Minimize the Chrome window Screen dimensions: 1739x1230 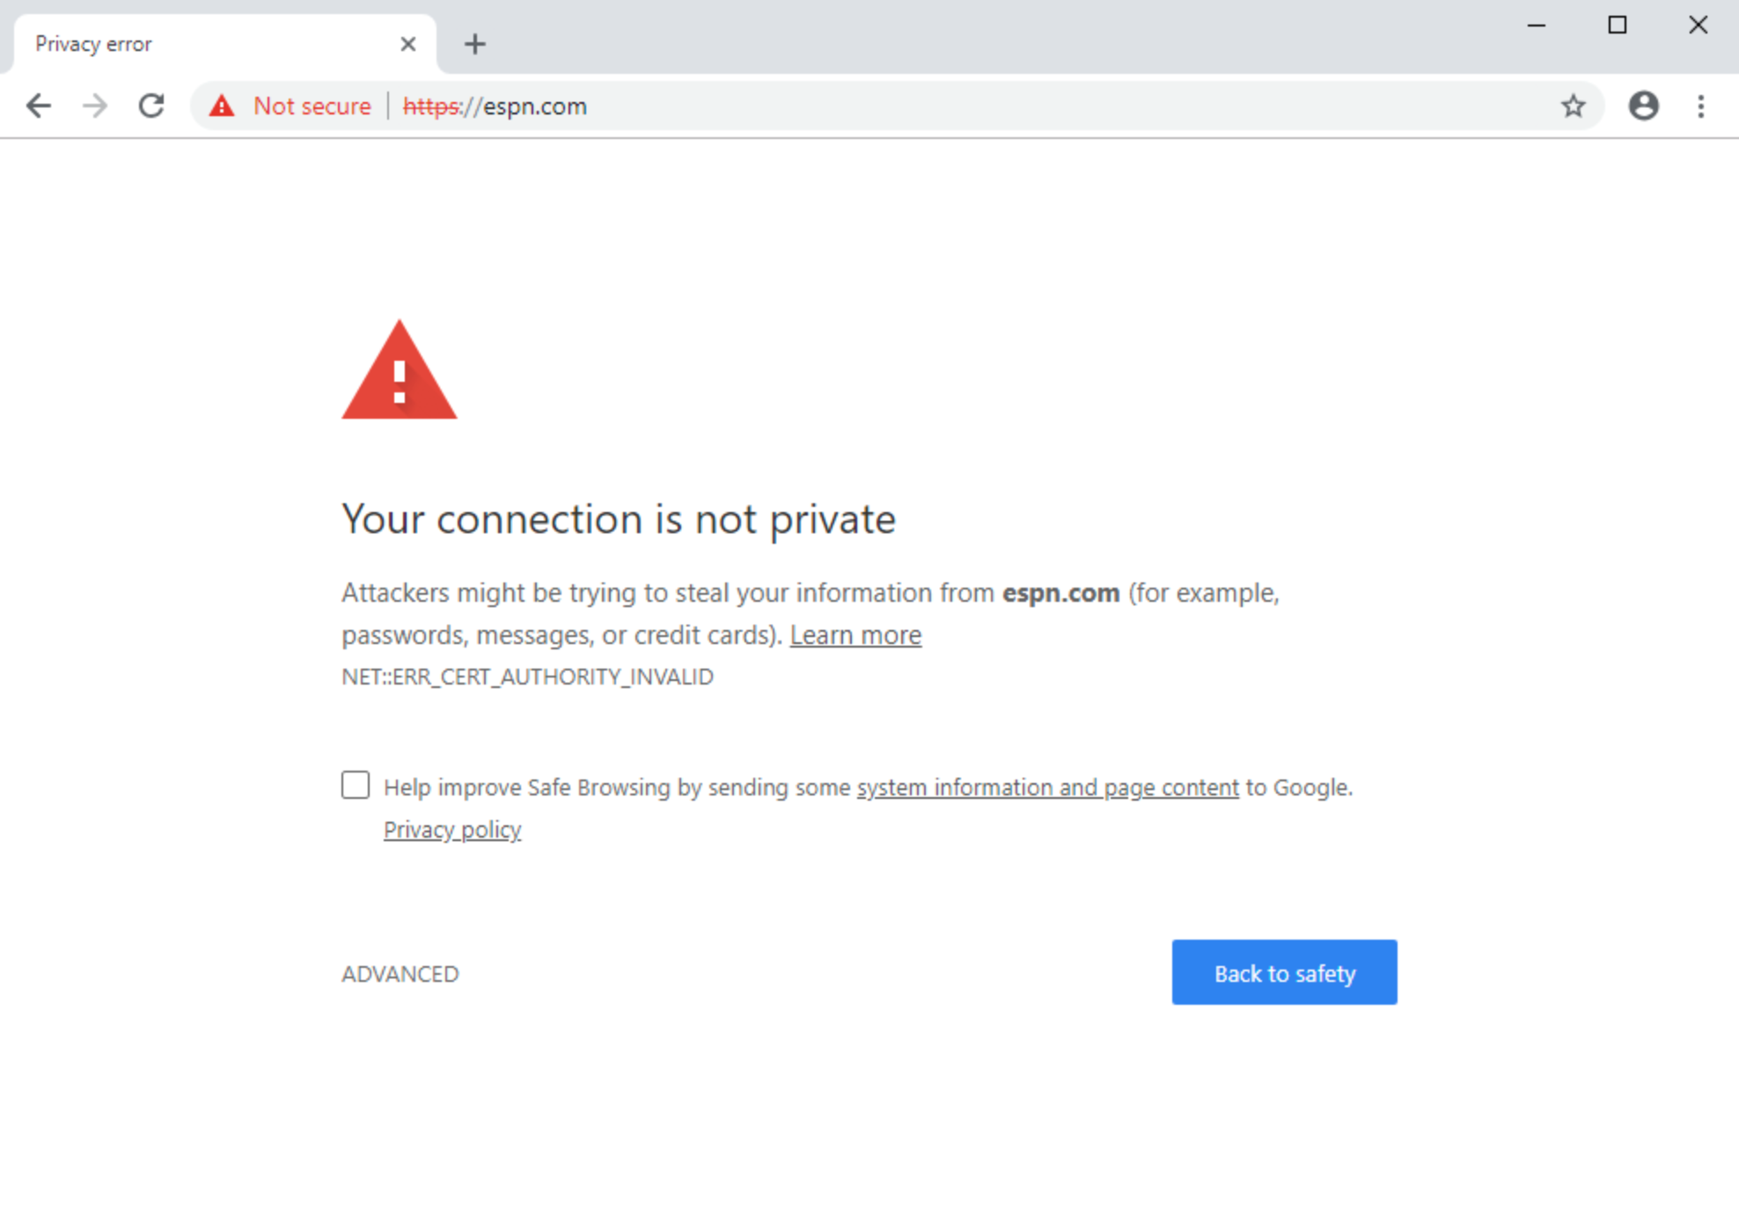1537,26
